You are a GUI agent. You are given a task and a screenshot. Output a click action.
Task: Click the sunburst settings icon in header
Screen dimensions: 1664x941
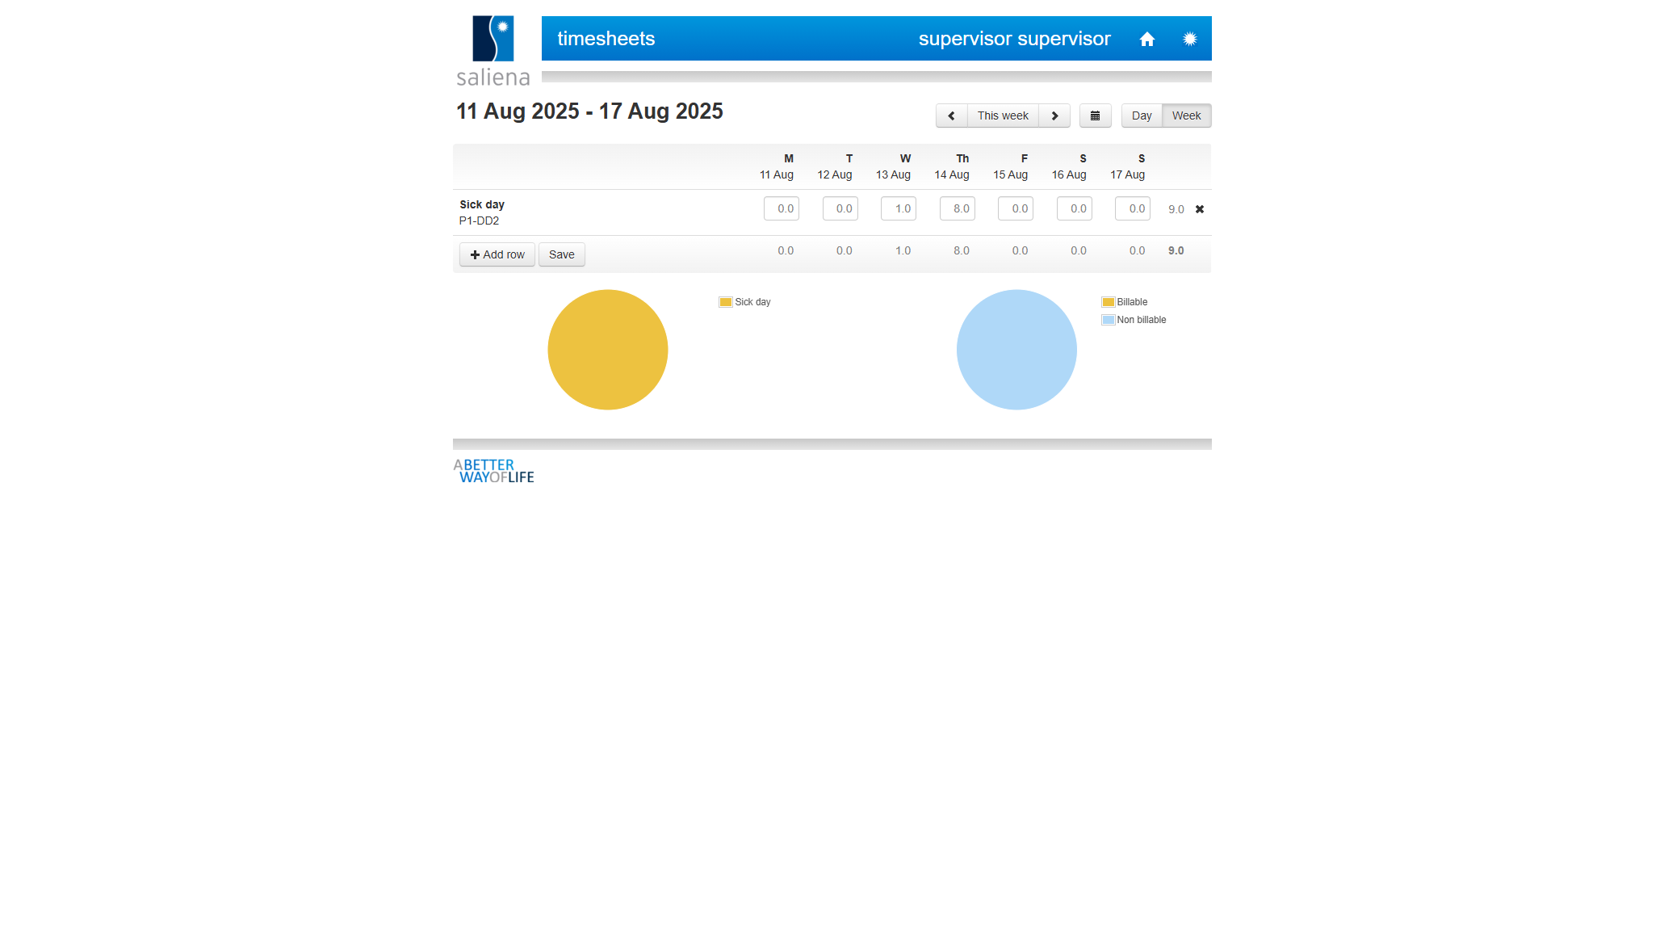point(1189,39)
